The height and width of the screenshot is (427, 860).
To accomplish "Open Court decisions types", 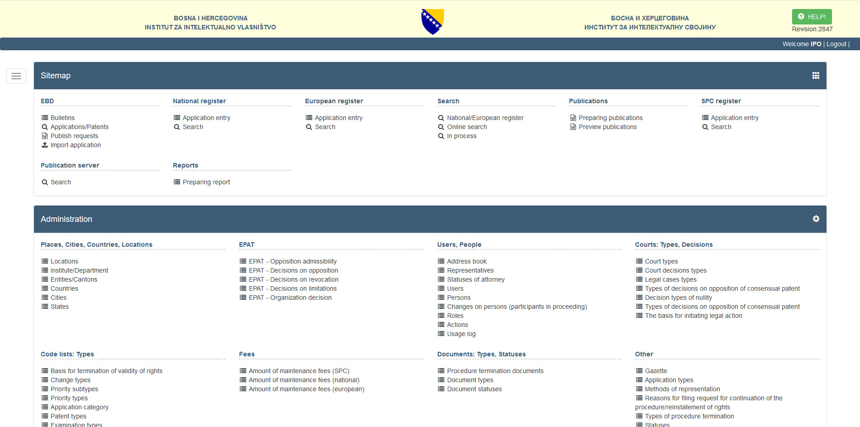I will coord(675,270).
